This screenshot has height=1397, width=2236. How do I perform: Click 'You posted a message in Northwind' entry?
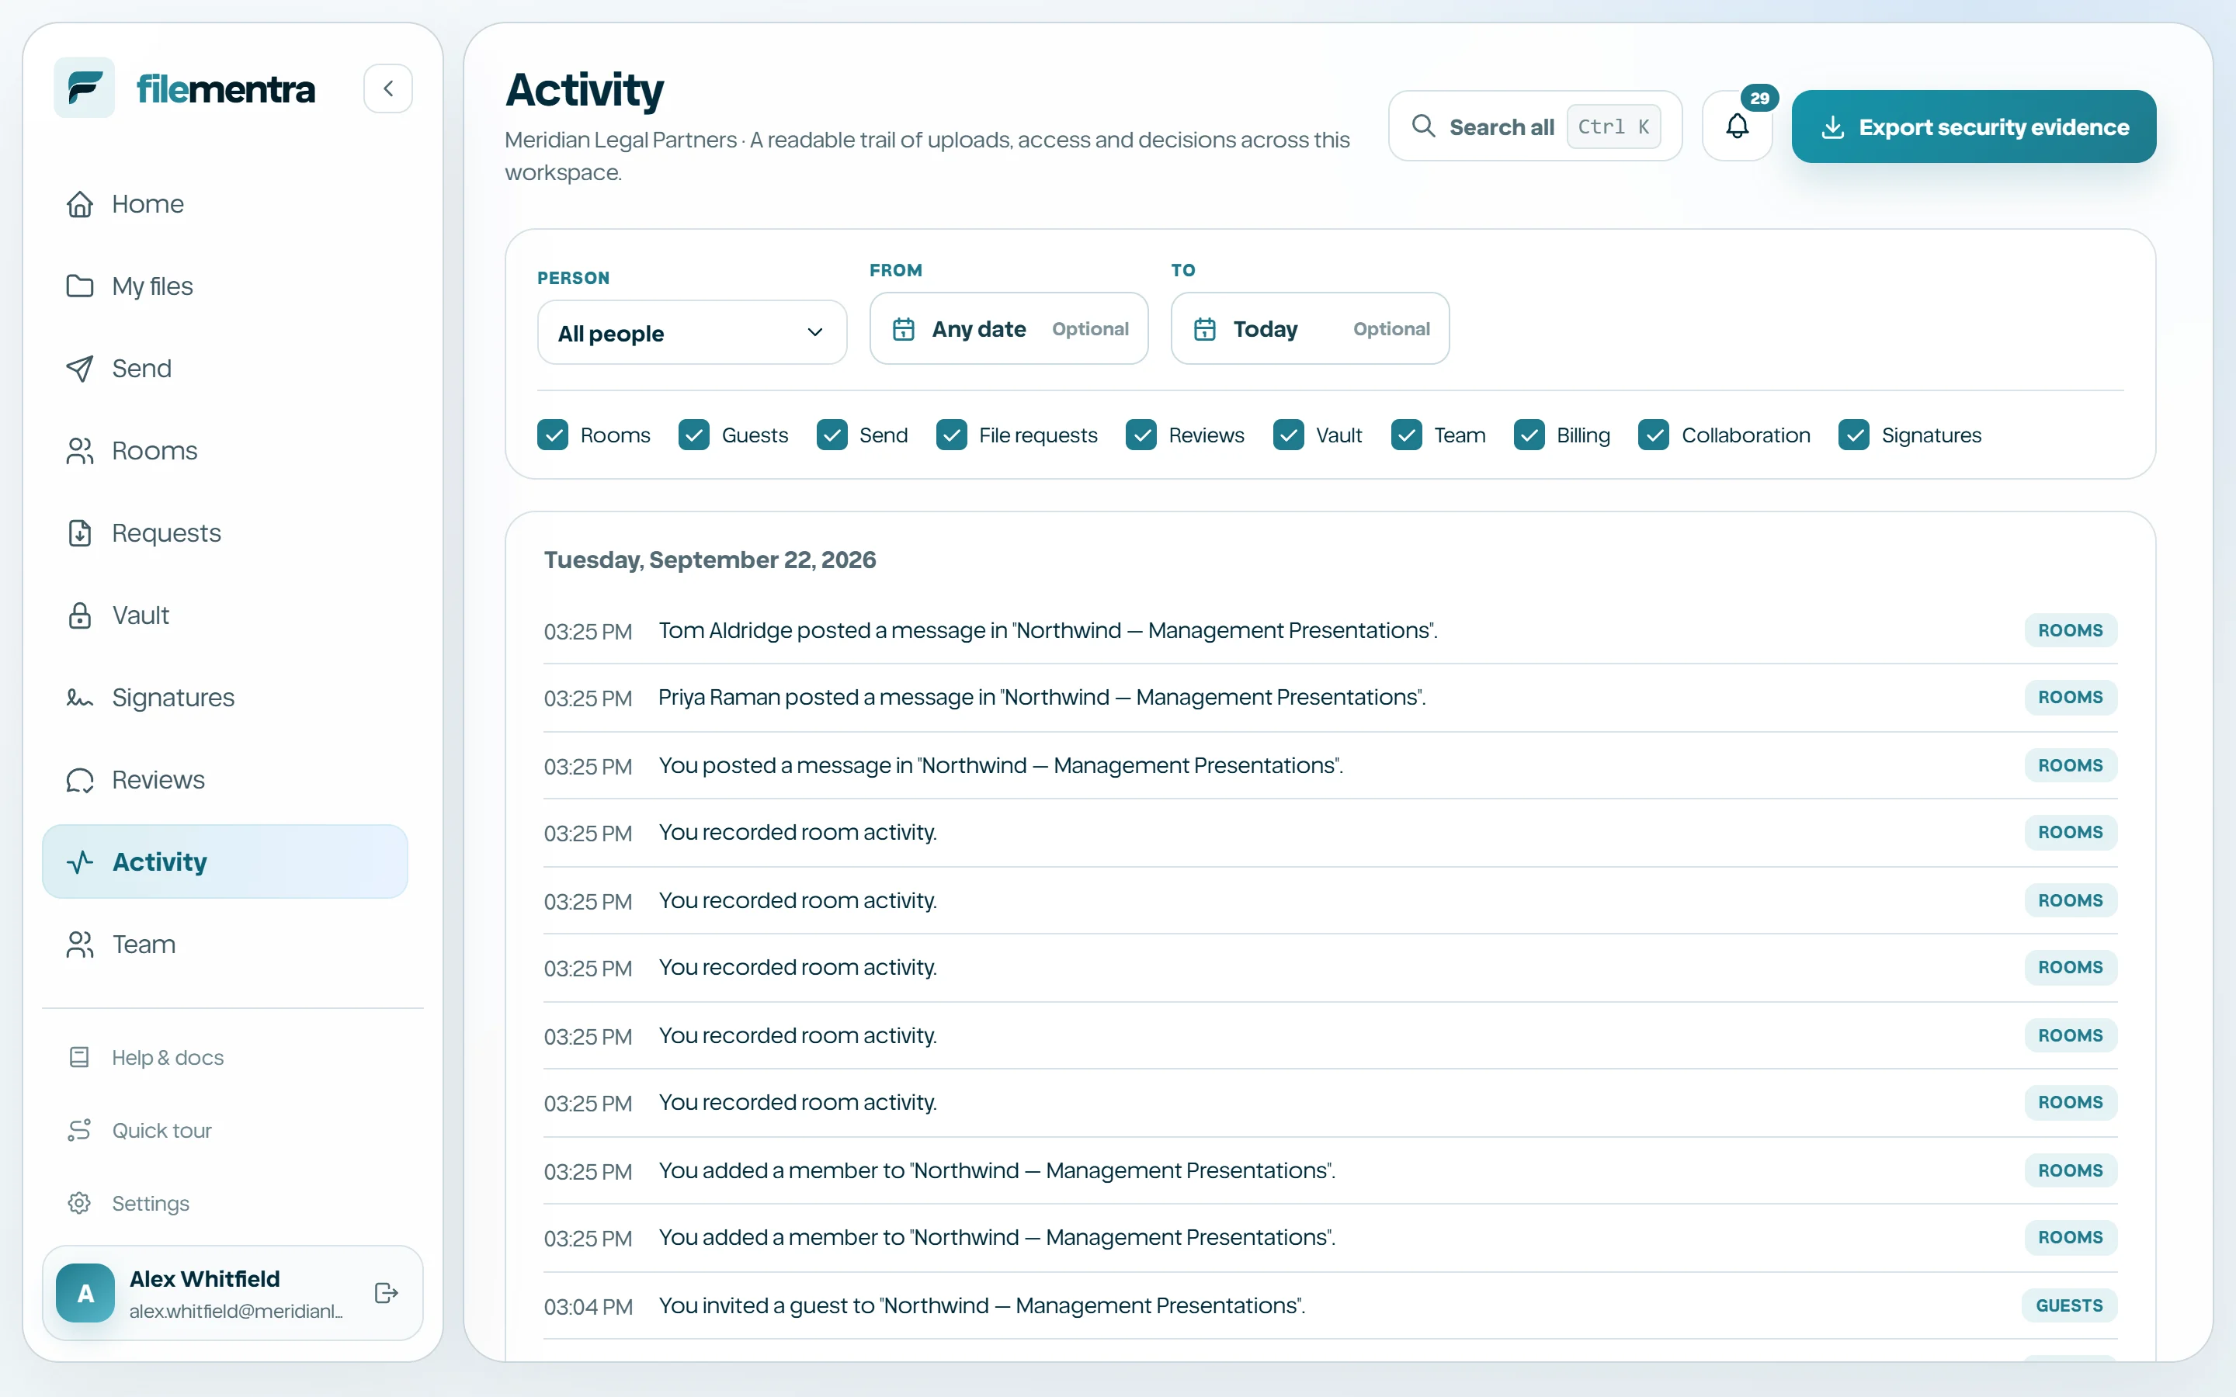point(1330,765)
